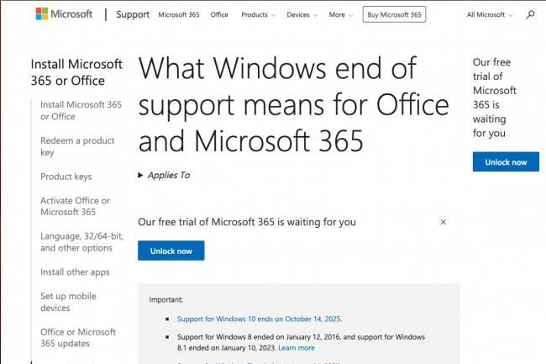Open Windows 10 support ends October 2025 link
Screen dimensions: 546x364
(x=260, y=319)
